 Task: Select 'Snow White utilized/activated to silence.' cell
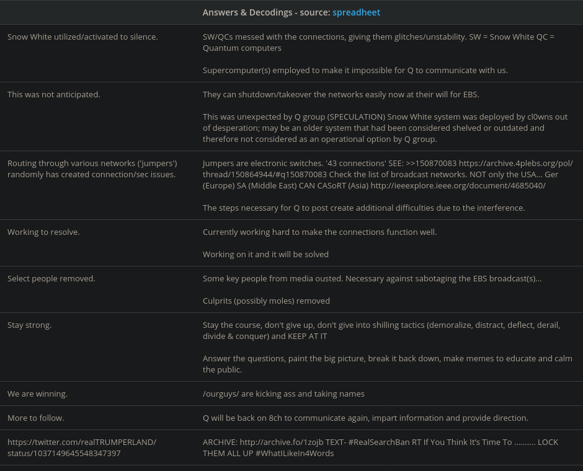point(82,37)
